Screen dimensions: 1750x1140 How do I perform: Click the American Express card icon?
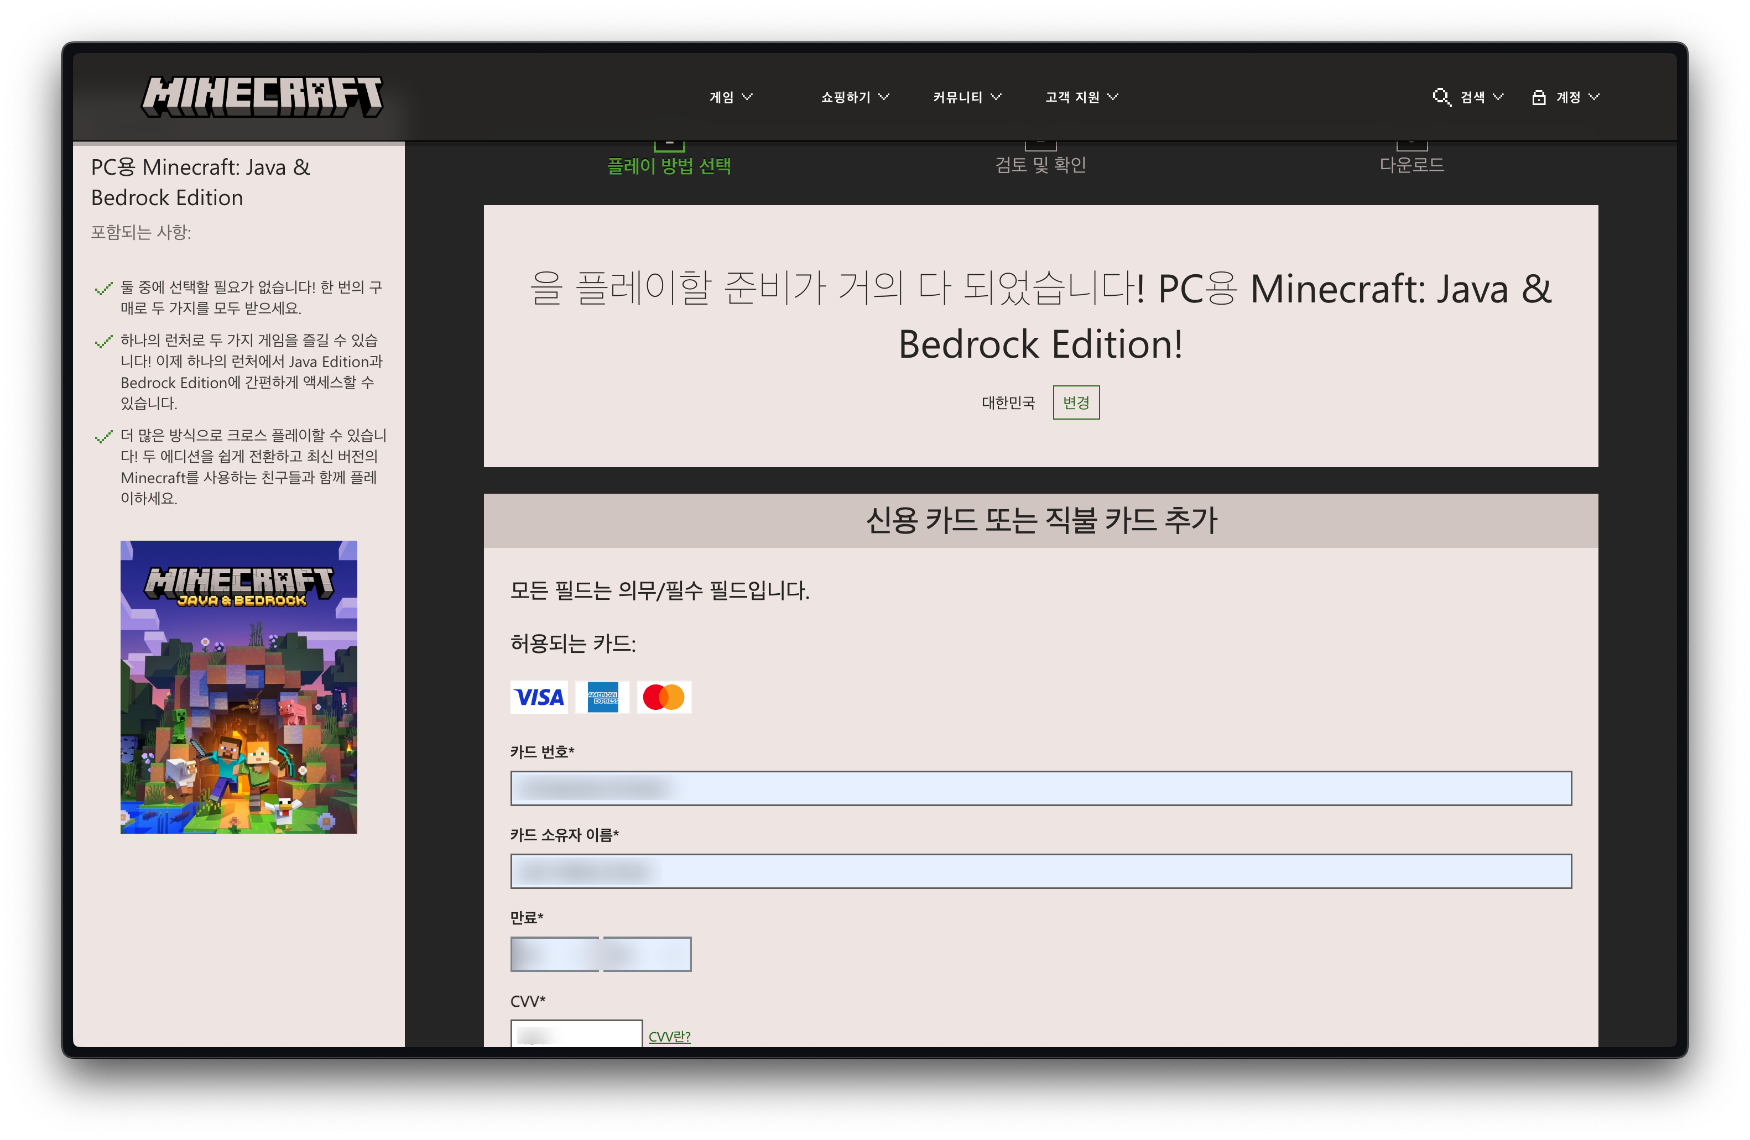point(602,697)
